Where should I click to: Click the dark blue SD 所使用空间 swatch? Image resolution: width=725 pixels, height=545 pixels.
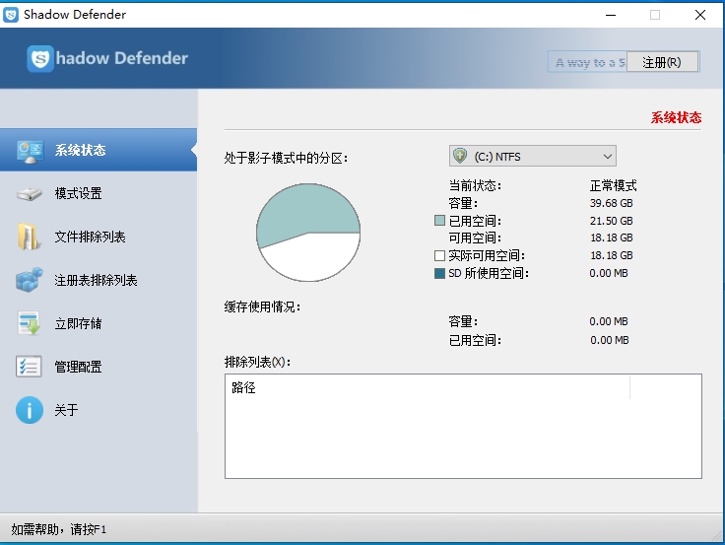point(439,273)
